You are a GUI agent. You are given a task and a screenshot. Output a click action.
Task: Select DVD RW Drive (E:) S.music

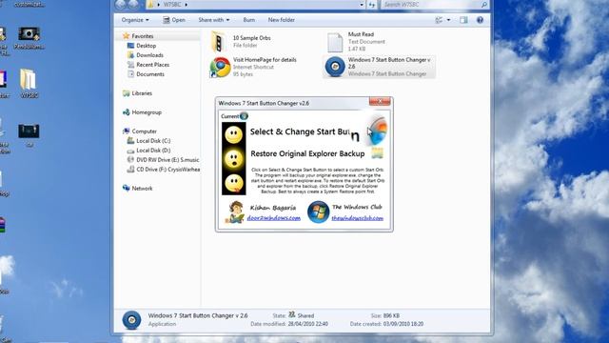click(167, 160)
